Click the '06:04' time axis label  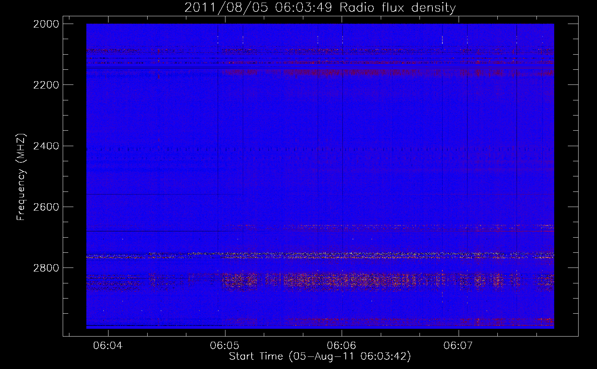108,345
